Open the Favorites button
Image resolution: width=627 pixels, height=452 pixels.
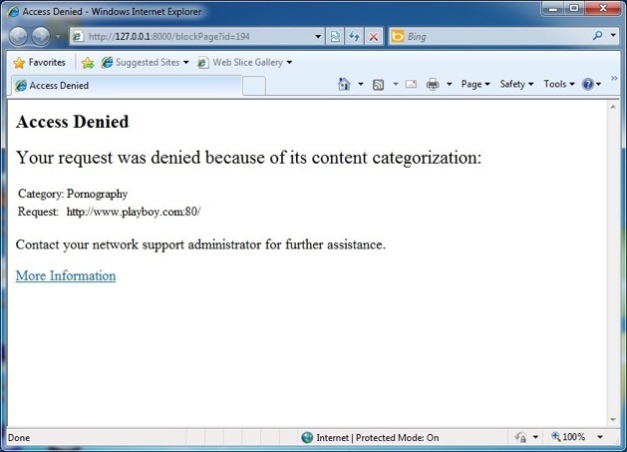pos(39,63)
